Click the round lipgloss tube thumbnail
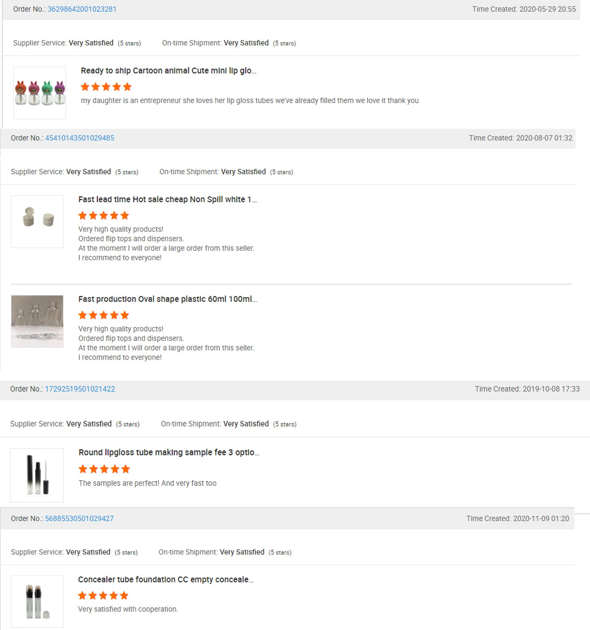 pyautogui.click(x=37, y=475)
